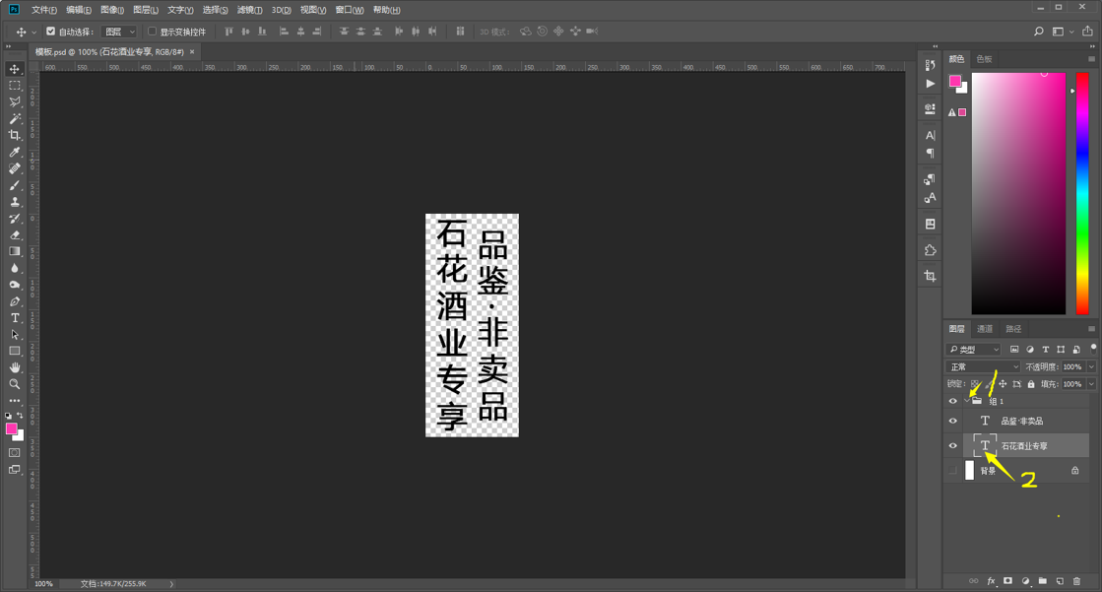Delete layer using the trash icon

point(1076,581)
